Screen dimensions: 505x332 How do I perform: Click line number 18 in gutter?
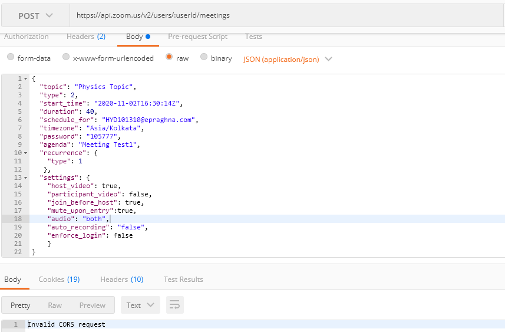click(18, 219)
